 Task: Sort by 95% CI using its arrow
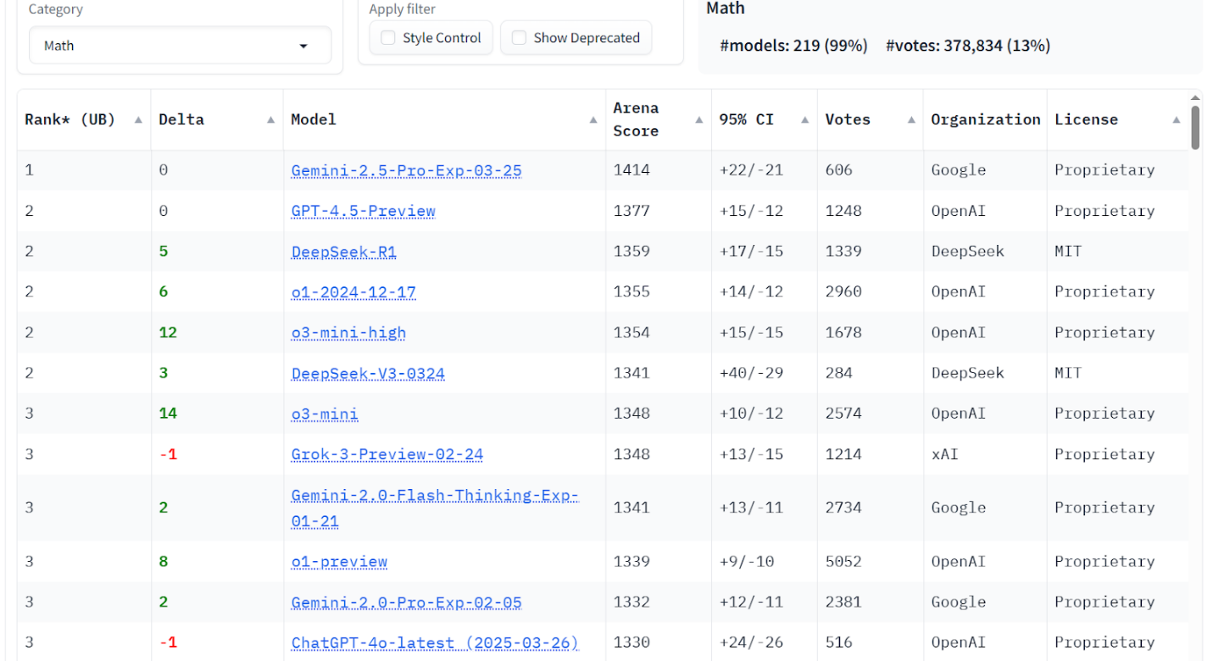coord(804,120)
